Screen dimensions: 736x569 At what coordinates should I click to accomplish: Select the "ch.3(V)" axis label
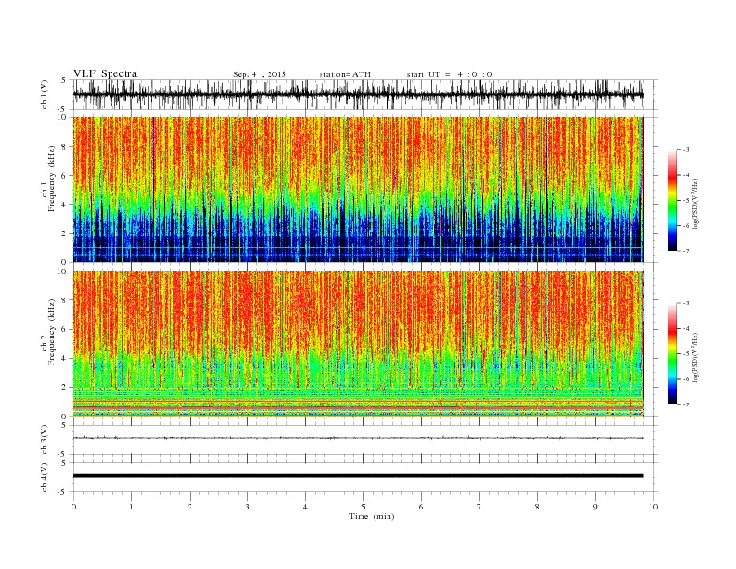(x=44, y=440)
